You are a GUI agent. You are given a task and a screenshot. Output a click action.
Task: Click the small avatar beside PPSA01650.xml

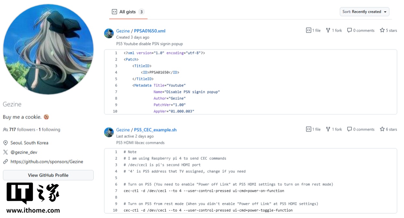tap(109, 33)
